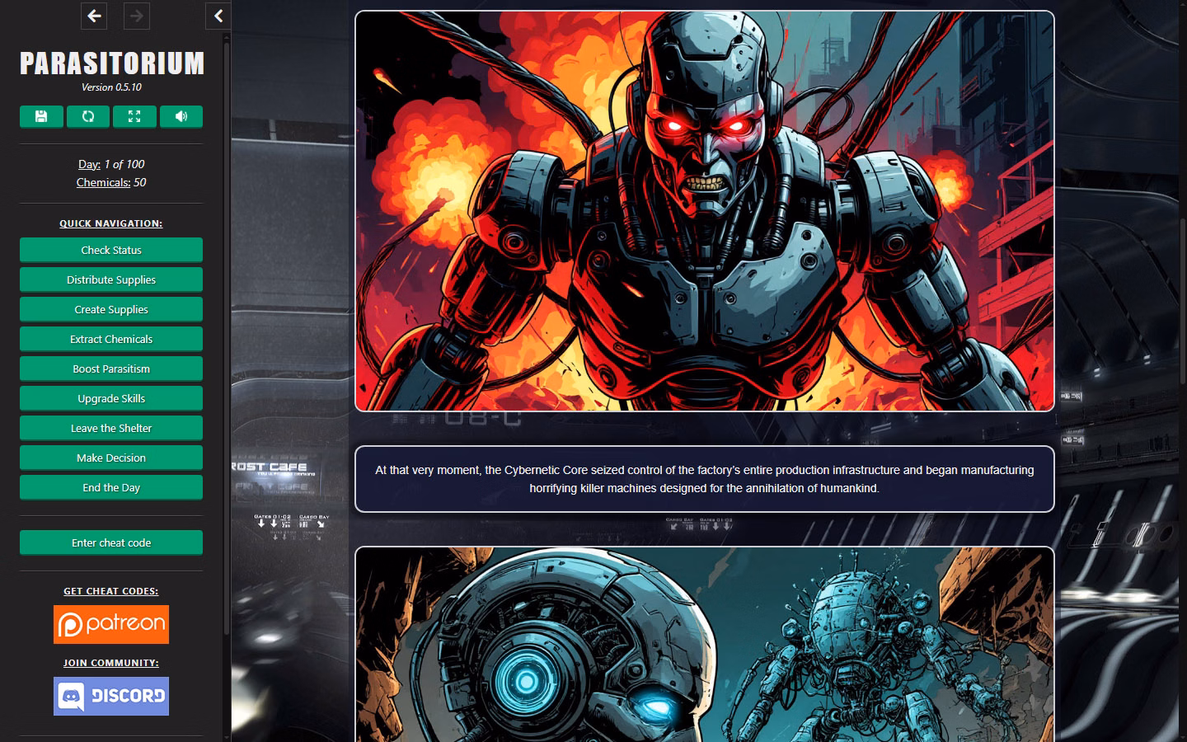This screenshot has height=742, width=1187.
Task: Choose Extract Chemicals
Action: click(x=111, y=339)
